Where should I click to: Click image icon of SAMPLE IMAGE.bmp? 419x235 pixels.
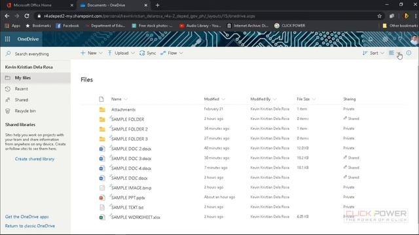pyautogui.click(x=102, y=188)
